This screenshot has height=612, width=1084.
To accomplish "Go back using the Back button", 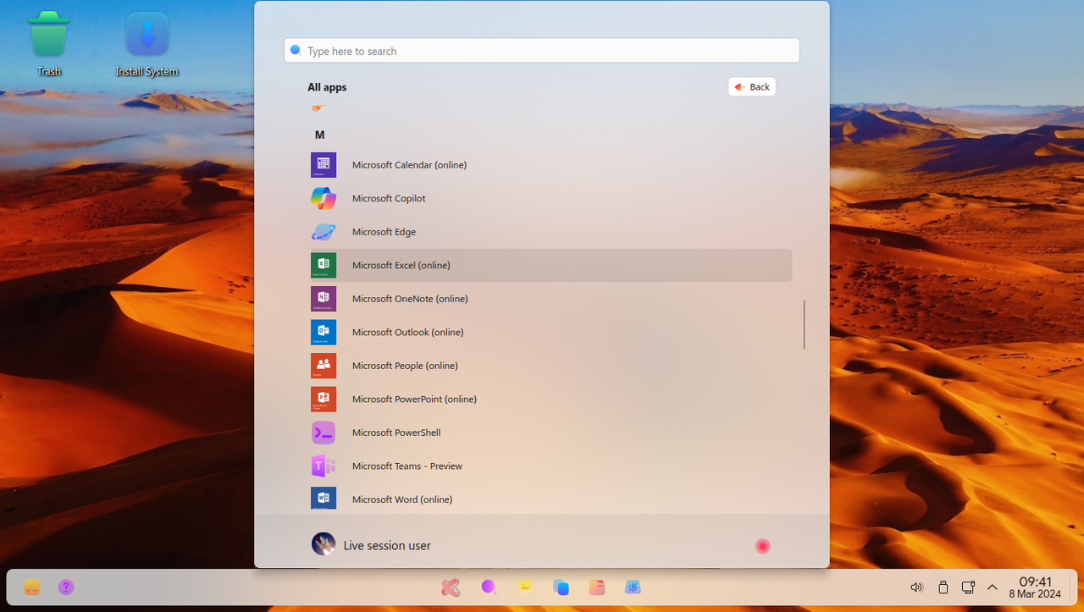I will [x=752, y=87].
